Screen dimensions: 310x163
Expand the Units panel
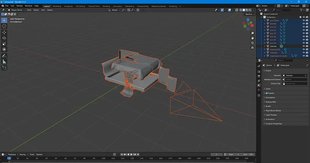[x=286, y=89]
